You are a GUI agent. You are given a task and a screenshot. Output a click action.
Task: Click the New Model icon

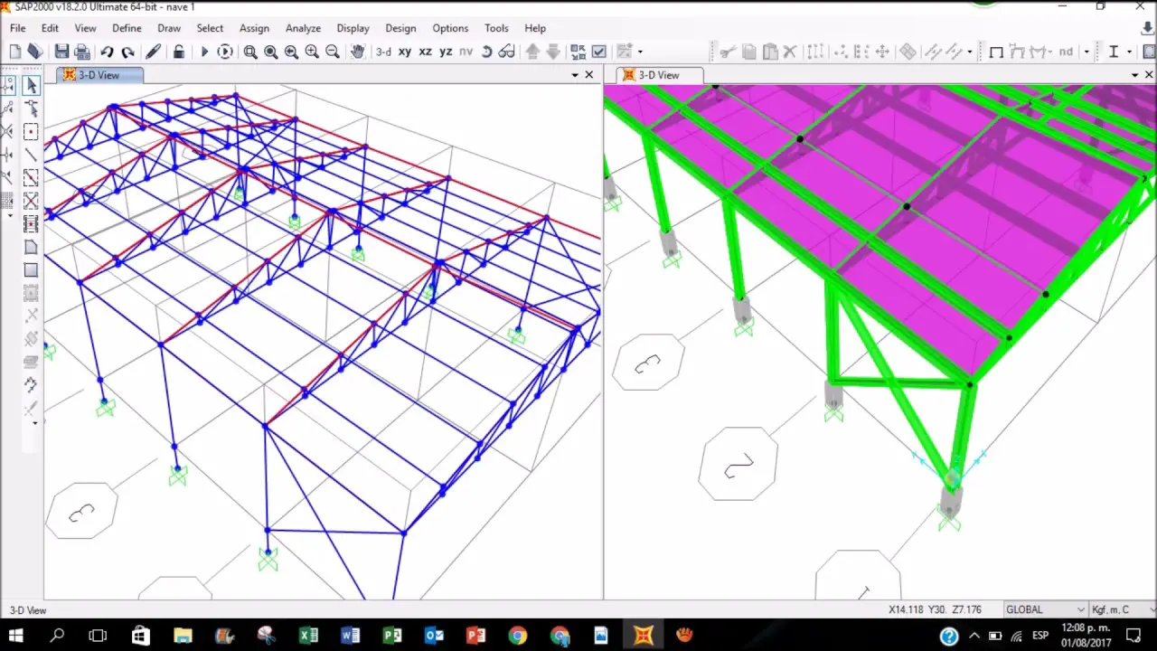15,52
